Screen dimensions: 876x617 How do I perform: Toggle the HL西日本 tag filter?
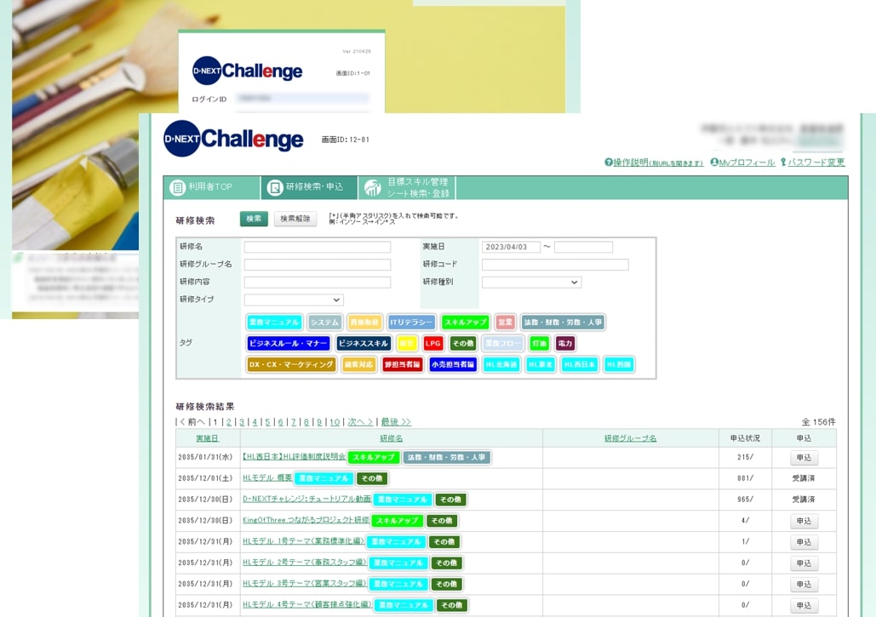[580, 364]
